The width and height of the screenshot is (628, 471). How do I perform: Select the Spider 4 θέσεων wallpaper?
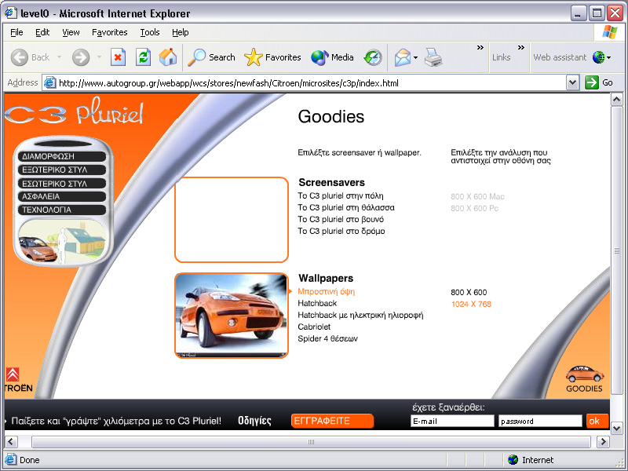point(327,339)
